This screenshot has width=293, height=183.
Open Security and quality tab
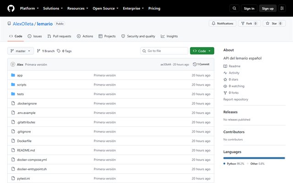point(138,36)
